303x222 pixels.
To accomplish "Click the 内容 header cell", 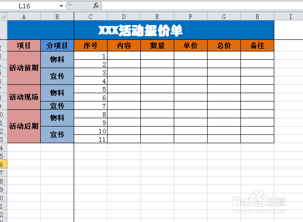I will (124, 45).
